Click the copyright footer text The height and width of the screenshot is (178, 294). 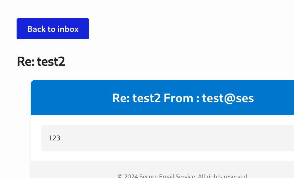click(182, 176)
